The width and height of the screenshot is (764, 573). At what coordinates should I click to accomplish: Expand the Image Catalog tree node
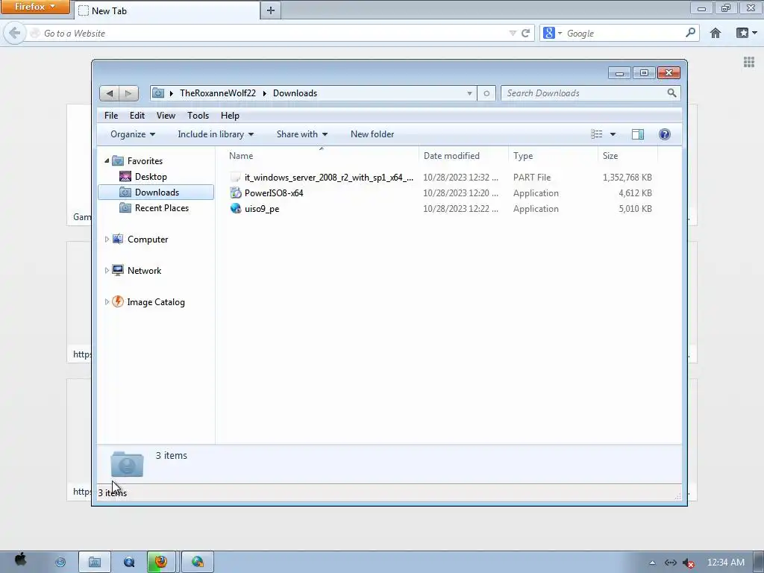[x=107, y=301]
